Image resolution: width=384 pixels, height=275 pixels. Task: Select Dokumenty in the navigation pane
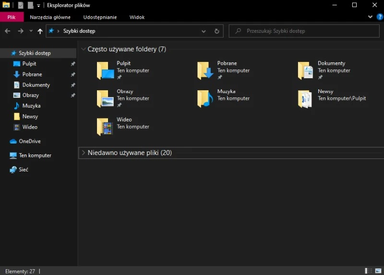point(36,85)
